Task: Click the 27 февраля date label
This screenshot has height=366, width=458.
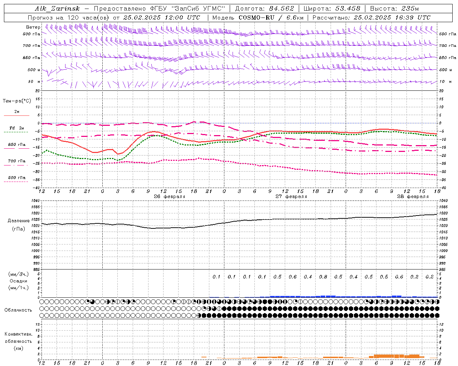Action: coord(291,197)
